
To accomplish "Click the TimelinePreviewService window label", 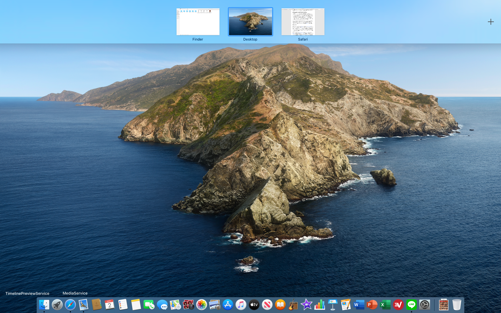I will 27,293.
